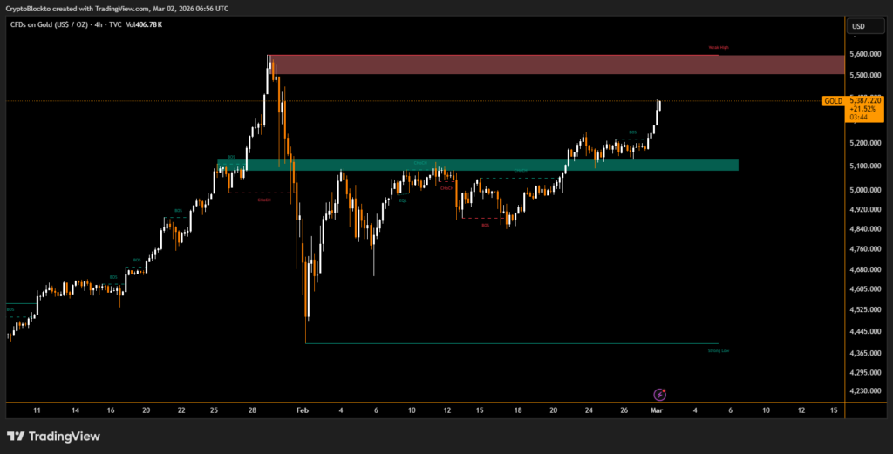
Task: Click the orange GOLD symbol label
Action: point(833,101)
